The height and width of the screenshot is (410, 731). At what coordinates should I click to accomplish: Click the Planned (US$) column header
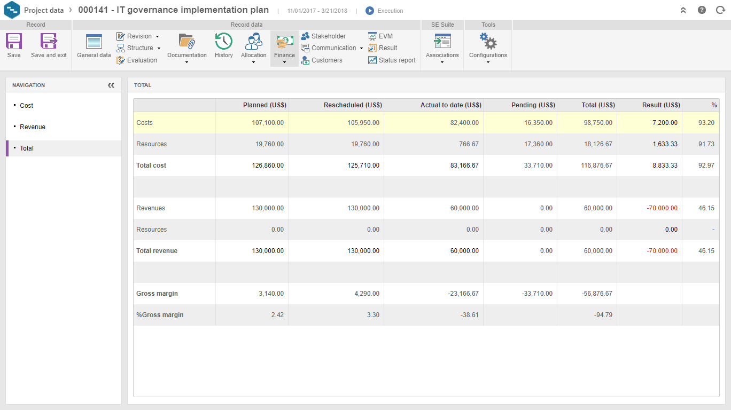pos(252,105)
